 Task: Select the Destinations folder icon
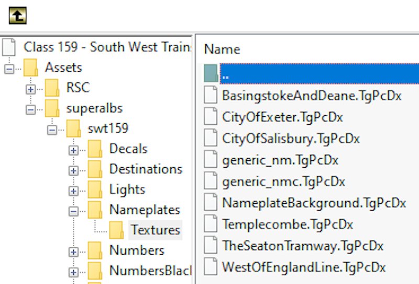point(95,169)
